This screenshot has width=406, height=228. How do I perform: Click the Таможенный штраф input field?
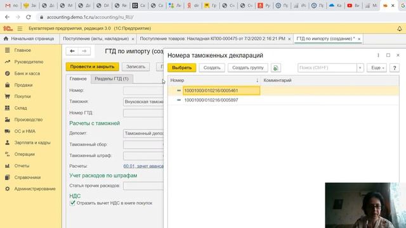[x=143, y=156]
